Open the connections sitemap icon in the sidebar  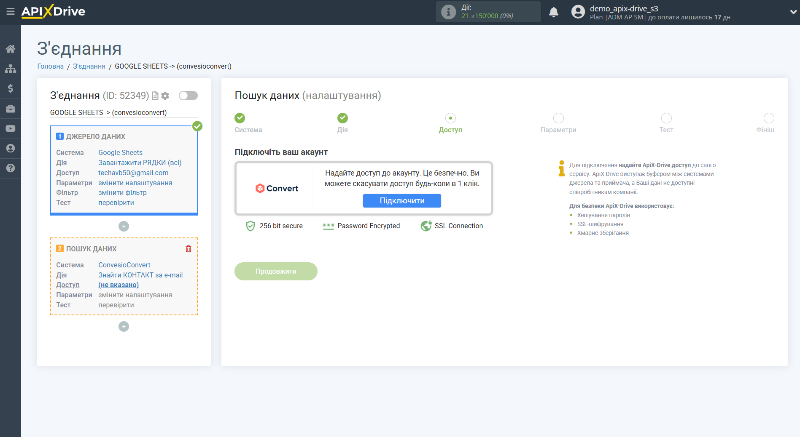point(11,69)
